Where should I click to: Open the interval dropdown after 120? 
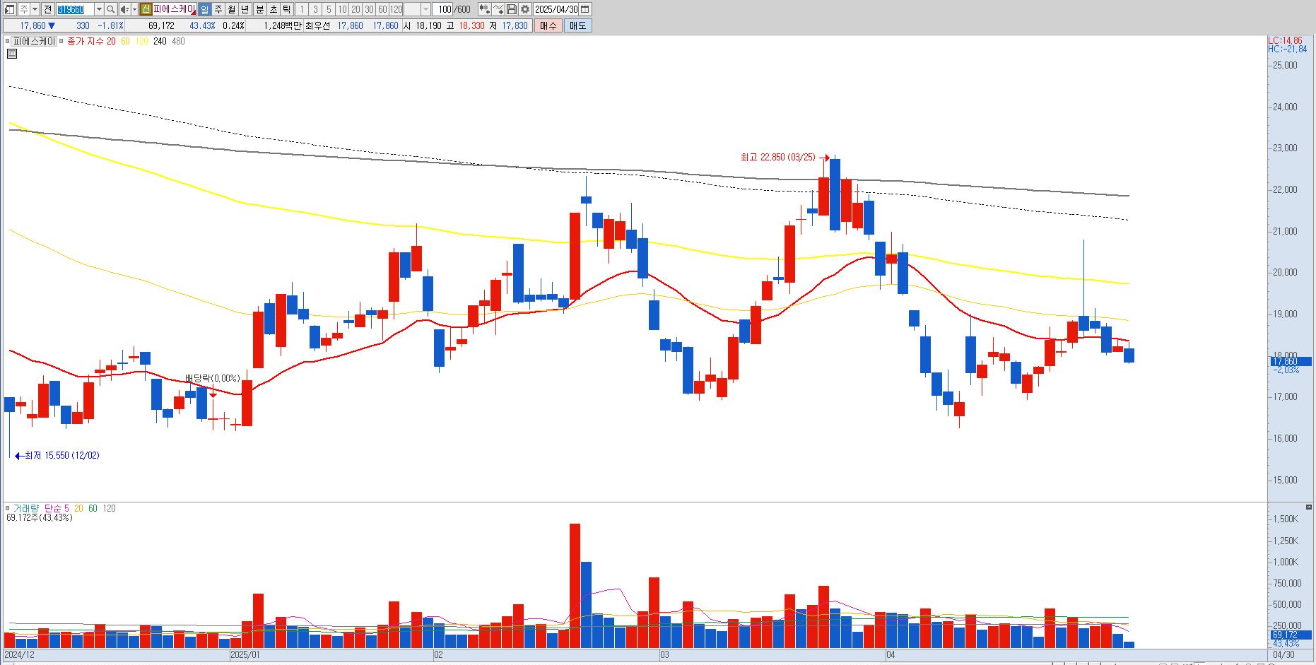[425, 9]
